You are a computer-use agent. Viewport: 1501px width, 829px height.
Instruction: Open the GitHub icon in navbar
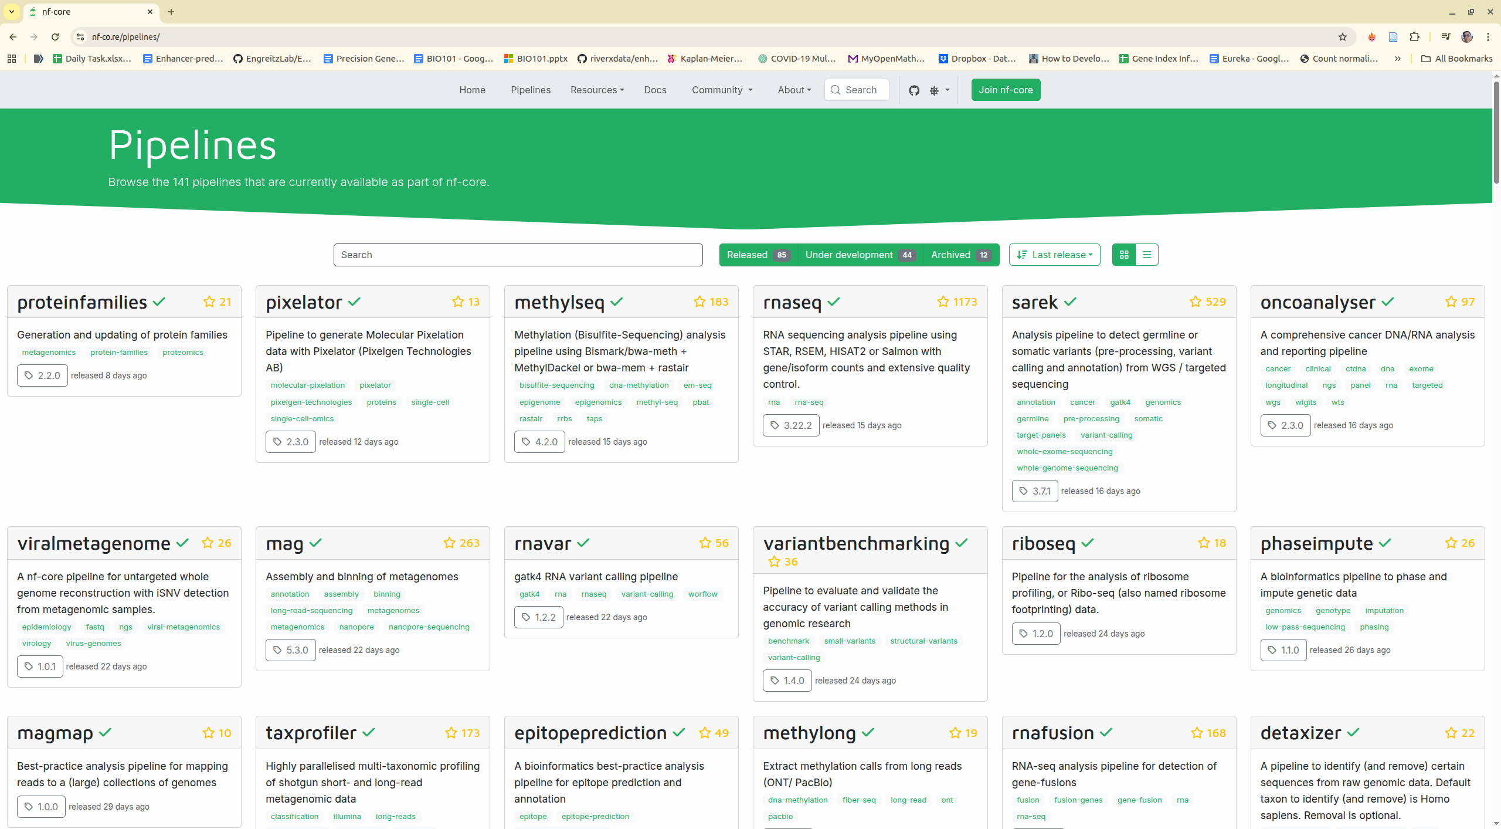[x=914, y=90]
